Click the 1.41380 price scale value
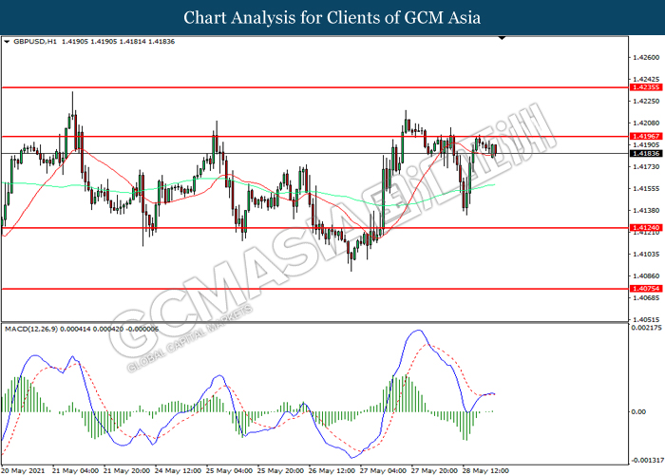Image resolution: width=665 pixels, height=475 pixels. click(x=646, y=210)
